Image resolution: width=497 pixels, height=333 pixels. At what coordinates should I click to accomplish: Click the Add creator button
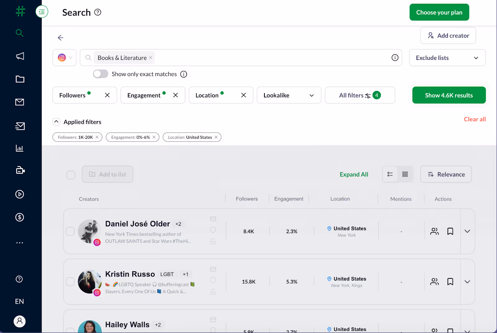click(x=448, y=35)
